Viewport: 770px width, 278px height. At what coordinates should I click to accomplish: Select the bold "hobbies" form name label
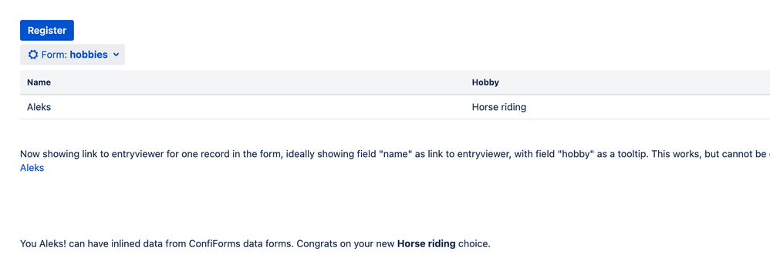(89, 55)
